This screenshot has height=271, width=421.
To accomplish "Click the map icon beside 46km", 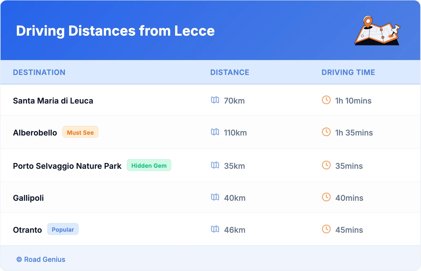I will pyautogui.click(x=215, y=229).
